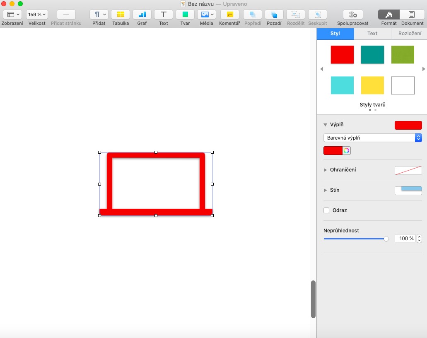
Task: Show next shape styles with right arrow
Action: (423, 69)
